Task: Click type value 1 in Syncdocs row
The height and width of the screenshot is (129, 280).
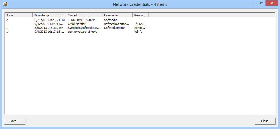Action: (7, 28)
